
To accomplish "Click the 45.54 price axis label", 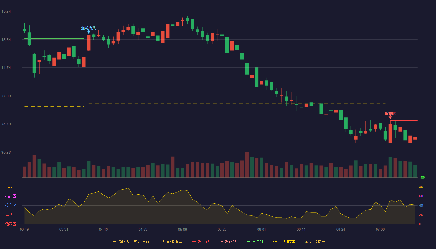I will tap(6, 40).
